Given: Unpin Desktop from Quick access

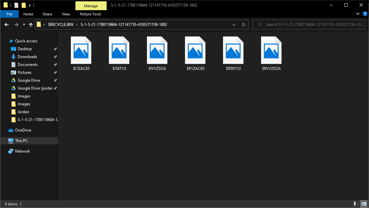Looking at the screenshot, I should coord(55,49).
